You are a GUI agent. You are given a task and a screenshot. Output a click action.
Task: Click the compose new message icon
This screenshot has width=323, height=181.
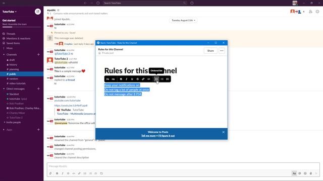click(38, 12)
